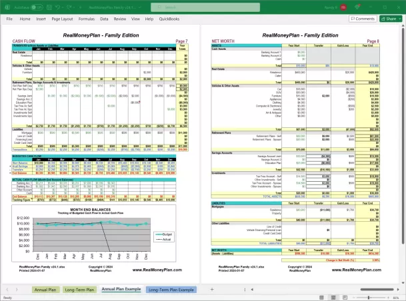
Task: Click the horizontal scrollbar thumb
Action: [x=377, y=290]
